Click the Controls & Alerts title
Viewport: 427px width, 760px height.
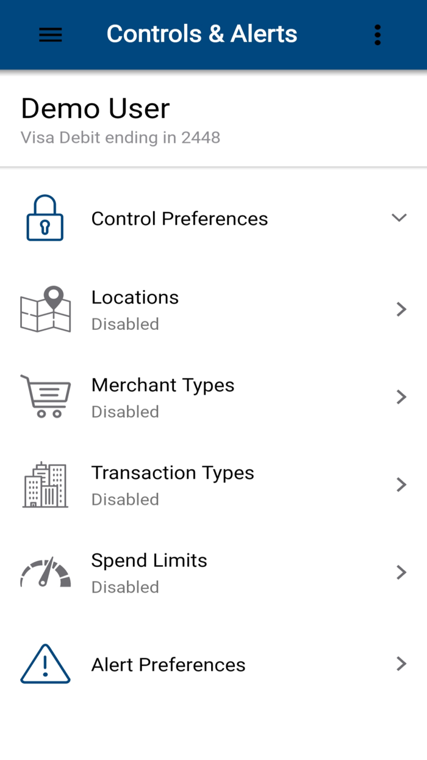202,34
